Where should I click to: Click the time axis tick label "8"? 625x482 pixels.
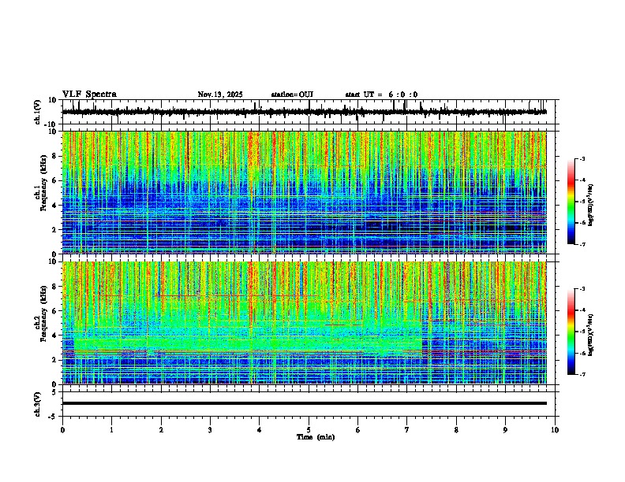tap(456, 430)
